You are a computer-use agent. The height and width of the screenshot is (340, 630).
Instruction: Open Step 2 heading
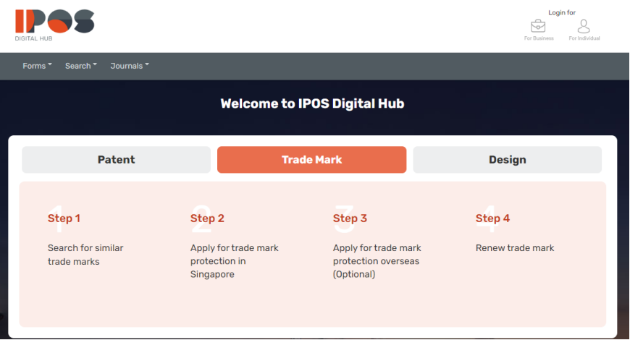coord(207,218)
